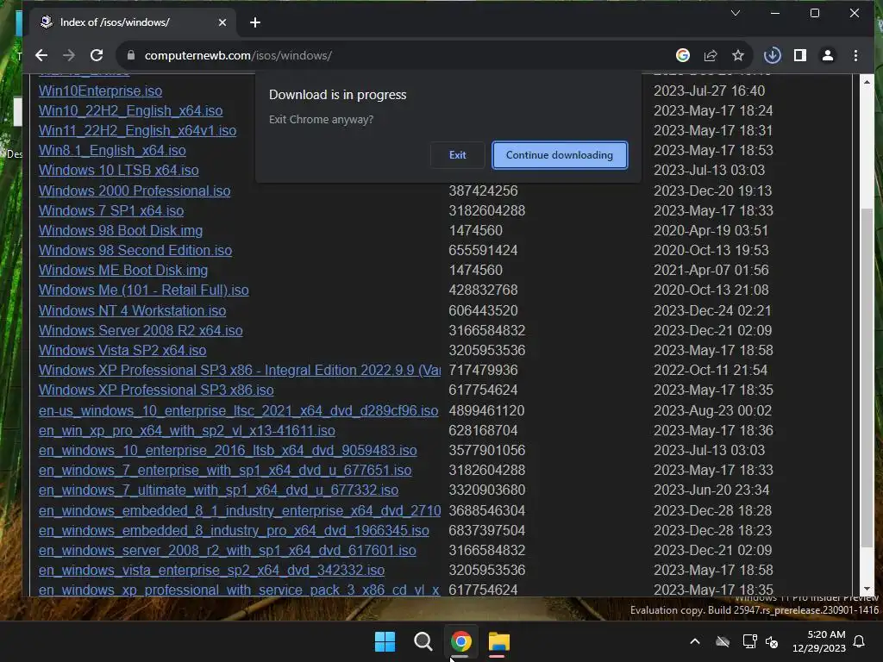This screenshot has height=662, width=883.
Task: Open Windows Server 2008 R2 x64.iso link
Action: (141, 330)
